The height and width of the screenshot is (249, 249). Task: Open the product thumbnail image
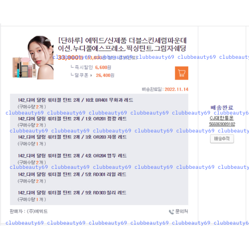tap(33, 57)
